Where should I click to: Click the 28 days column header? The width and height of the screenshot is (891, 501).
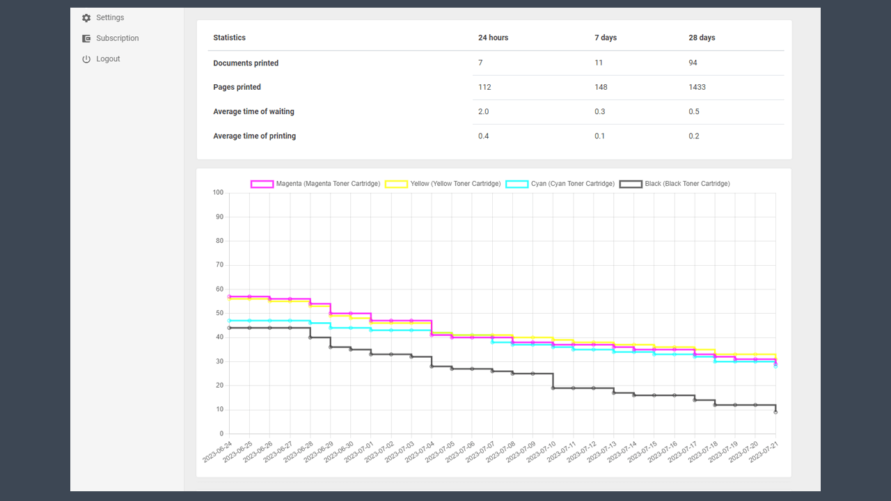point(702,38)
